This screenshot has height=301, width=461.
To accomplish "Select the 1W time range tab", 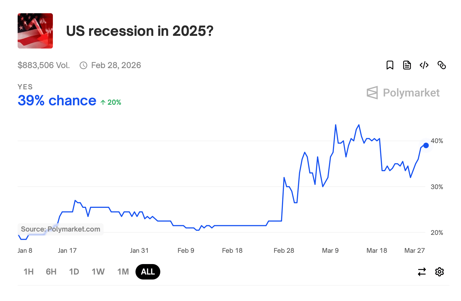I will click(x=98, y=272).
